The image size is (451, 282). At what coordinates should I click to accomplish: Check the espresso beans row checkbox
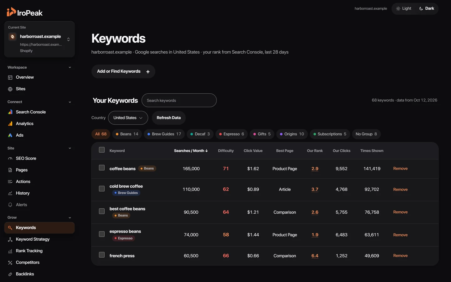coord(102,234)
